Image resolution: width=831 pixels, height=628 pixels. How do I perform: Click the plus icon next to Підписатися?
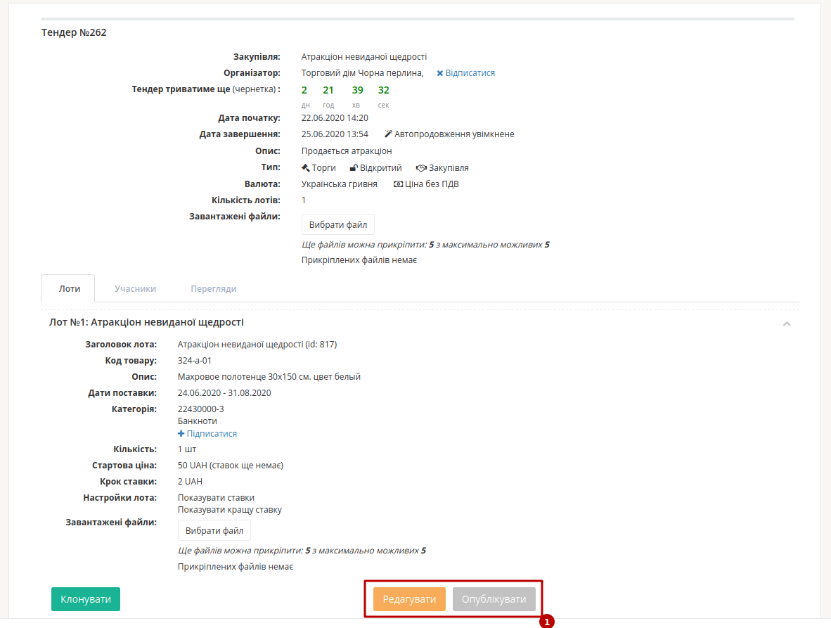181,433
